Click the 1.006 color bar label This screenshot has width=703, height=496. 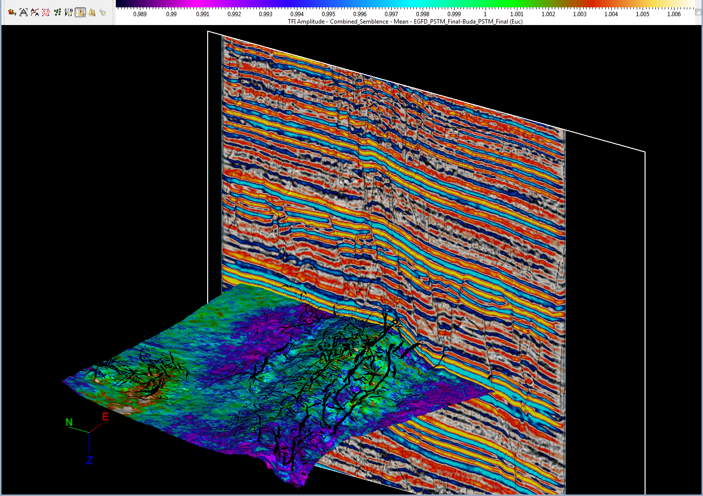pos(674,14)
